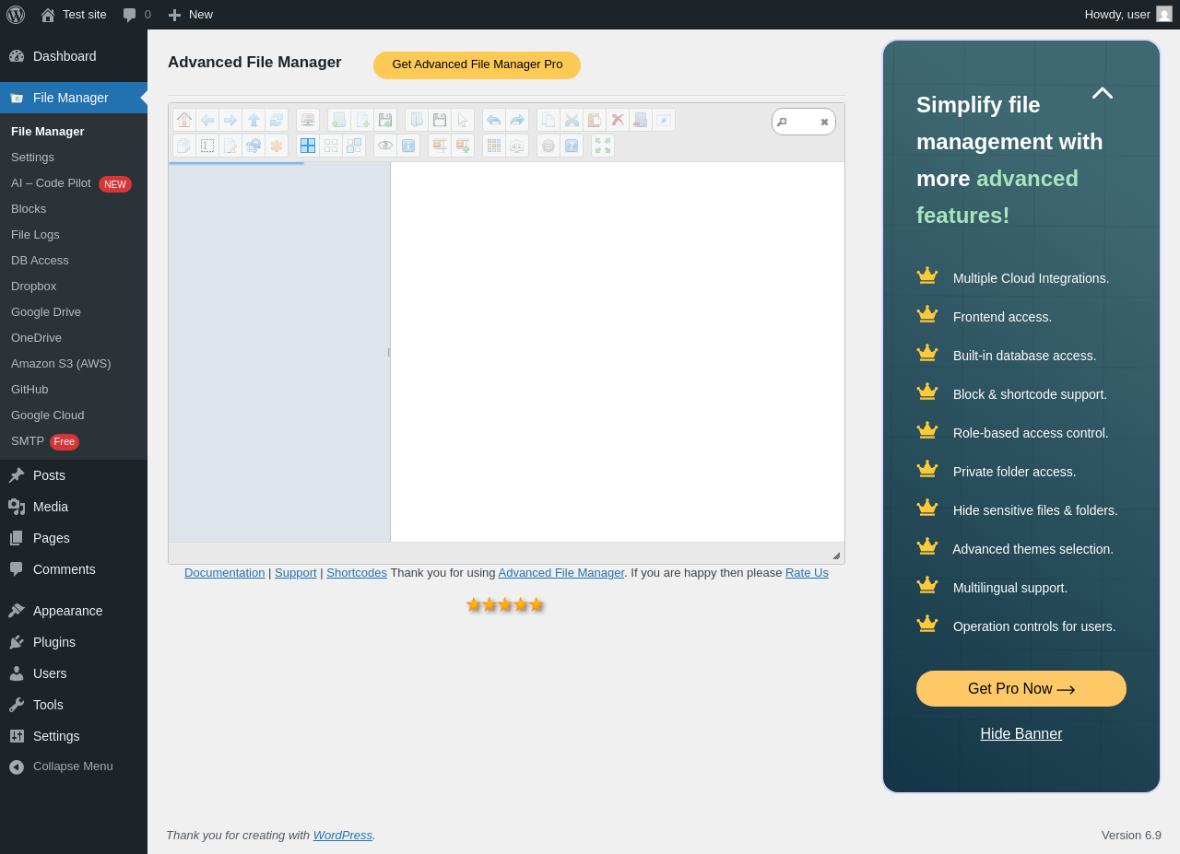The width and height of the screenshot is (1180, 854).
Task: Click the Get Pro Now button
Action: pyautogui.click(x=1021, y=689)
